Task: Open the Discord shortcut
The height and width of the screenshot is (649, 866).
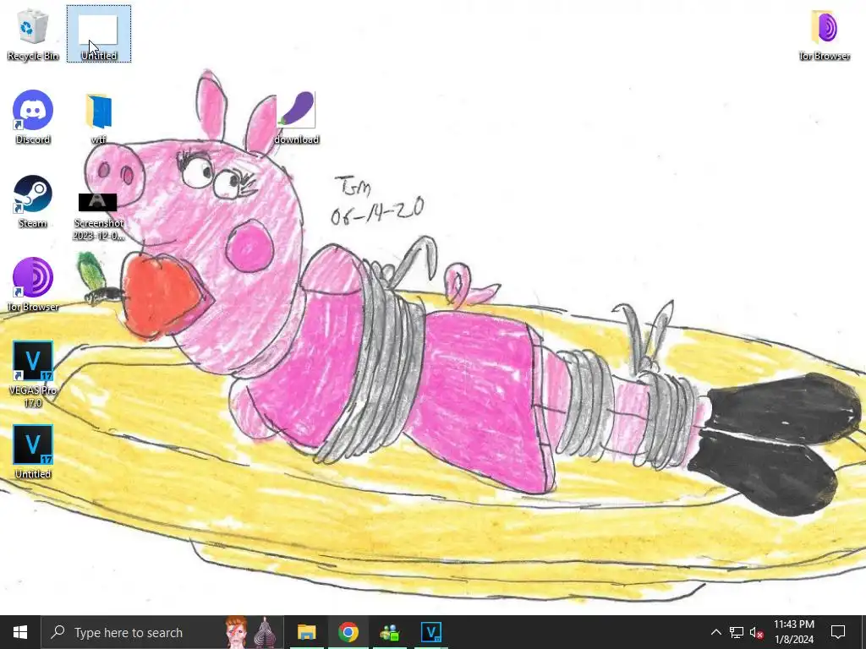Action: (x=33, y=117)
